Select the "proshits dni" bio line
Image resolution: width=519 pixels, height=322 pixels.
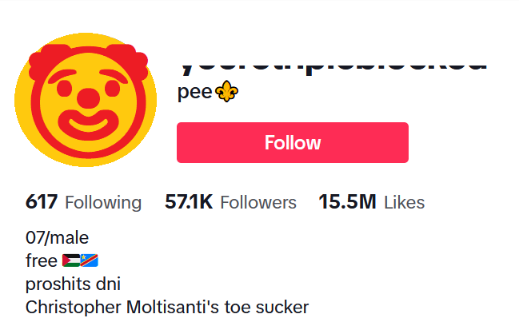pyautogui.click(x=73, y=284)
